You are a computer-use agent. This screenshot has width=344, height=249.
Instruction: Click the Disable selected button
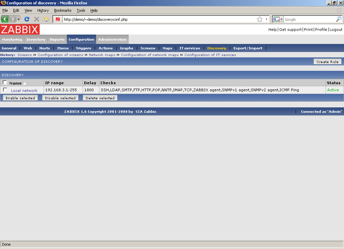coord(60,98)
